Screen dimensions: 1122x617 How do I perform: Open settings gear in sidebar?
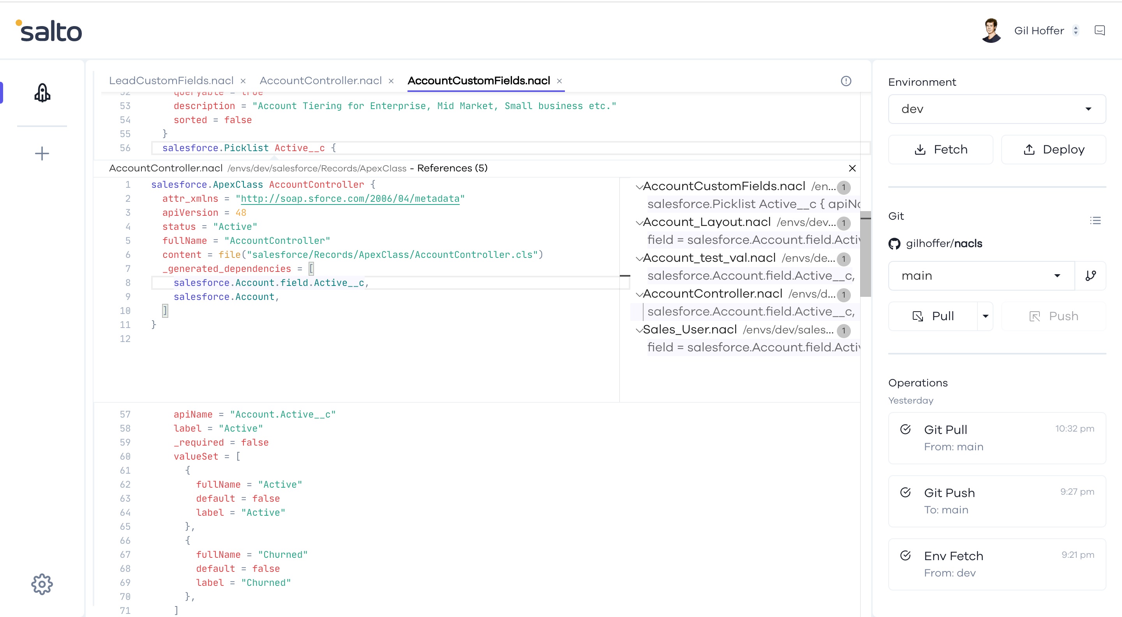42,584
